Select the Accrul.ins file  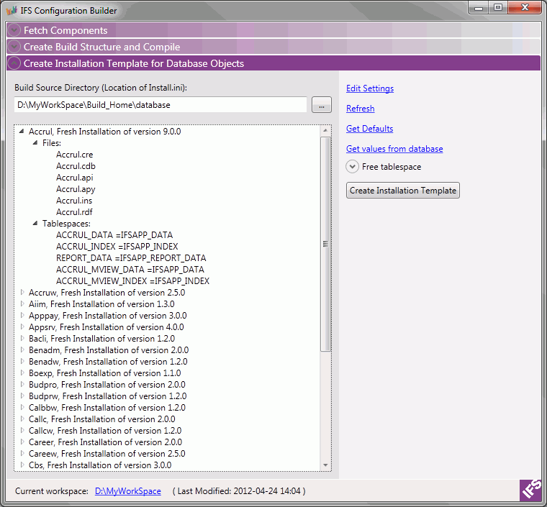point(74,201)
